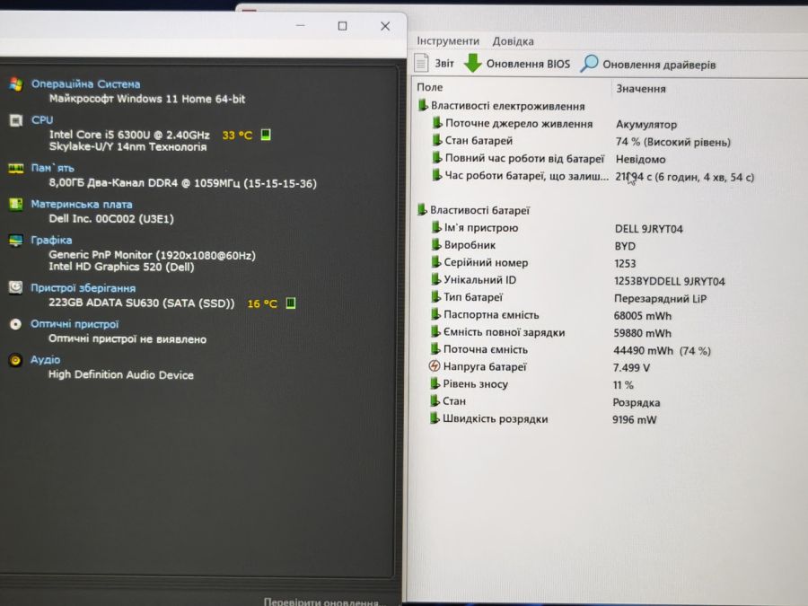Click the CPU chip icon
The image size is (808, 606).
[x=16, y=120]
